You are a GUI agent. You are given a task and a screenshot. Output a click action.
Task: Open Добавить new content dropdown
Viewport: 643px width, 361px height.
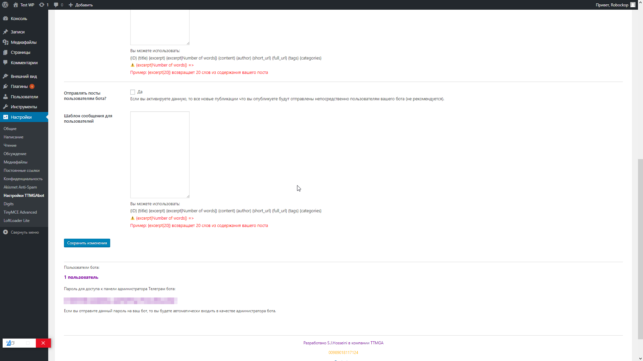pyautogui.click(x=81, y=5)
